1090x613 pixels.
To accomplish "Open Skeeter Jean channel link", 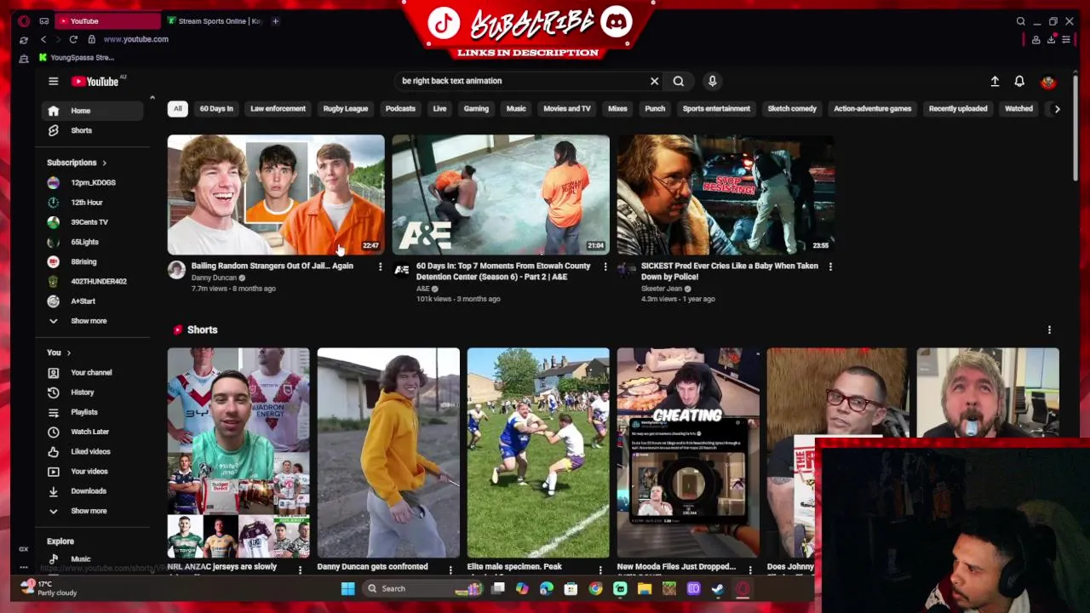I will coord(662,289).
